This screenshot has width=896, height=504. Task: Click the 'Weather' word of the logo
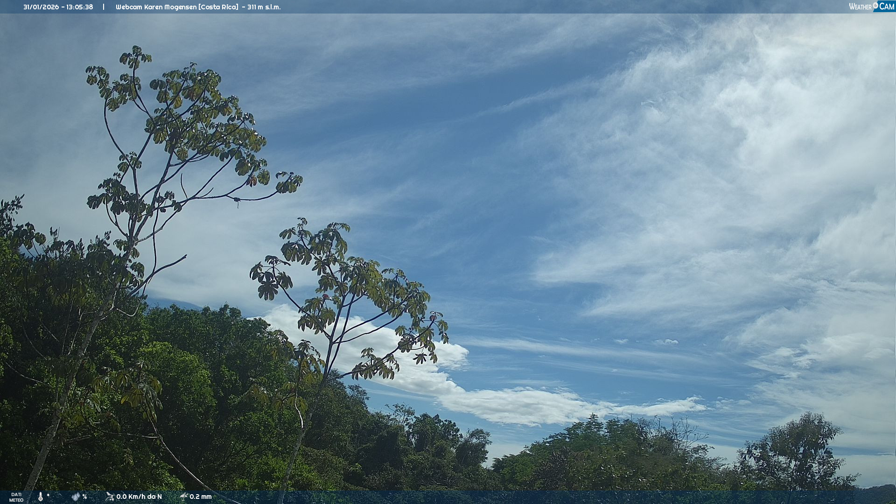860,7
